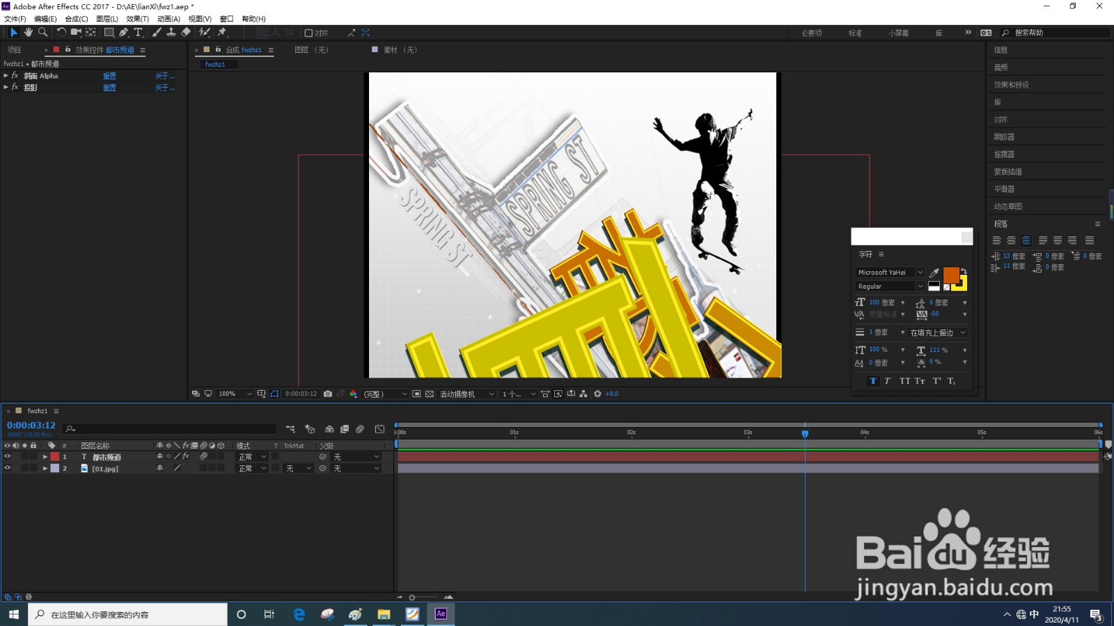The image size is (1114, 626).
Task: Toggle visibility of 01.jpg layer
Action: [8, 469]
